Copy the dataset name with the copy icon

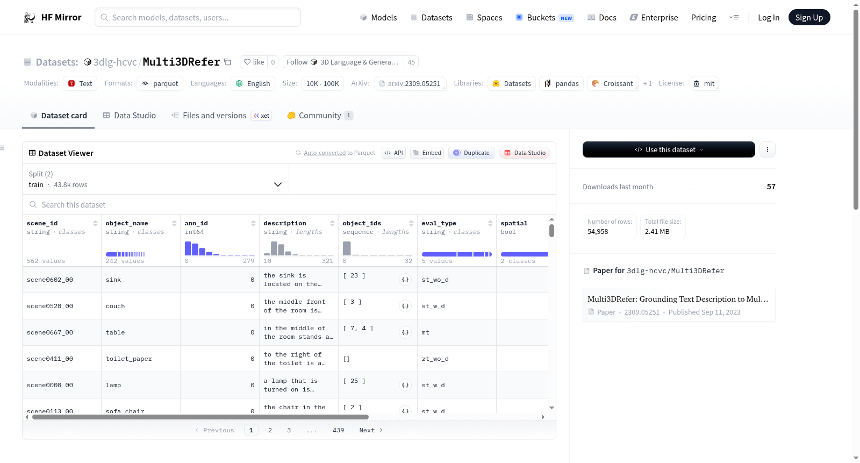[x=227, y=62]
